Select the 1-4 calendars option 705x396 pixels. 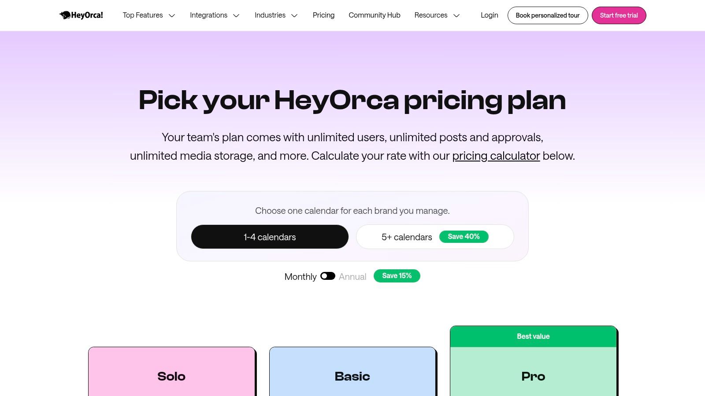pyautogui.click(x=269, y=237)
